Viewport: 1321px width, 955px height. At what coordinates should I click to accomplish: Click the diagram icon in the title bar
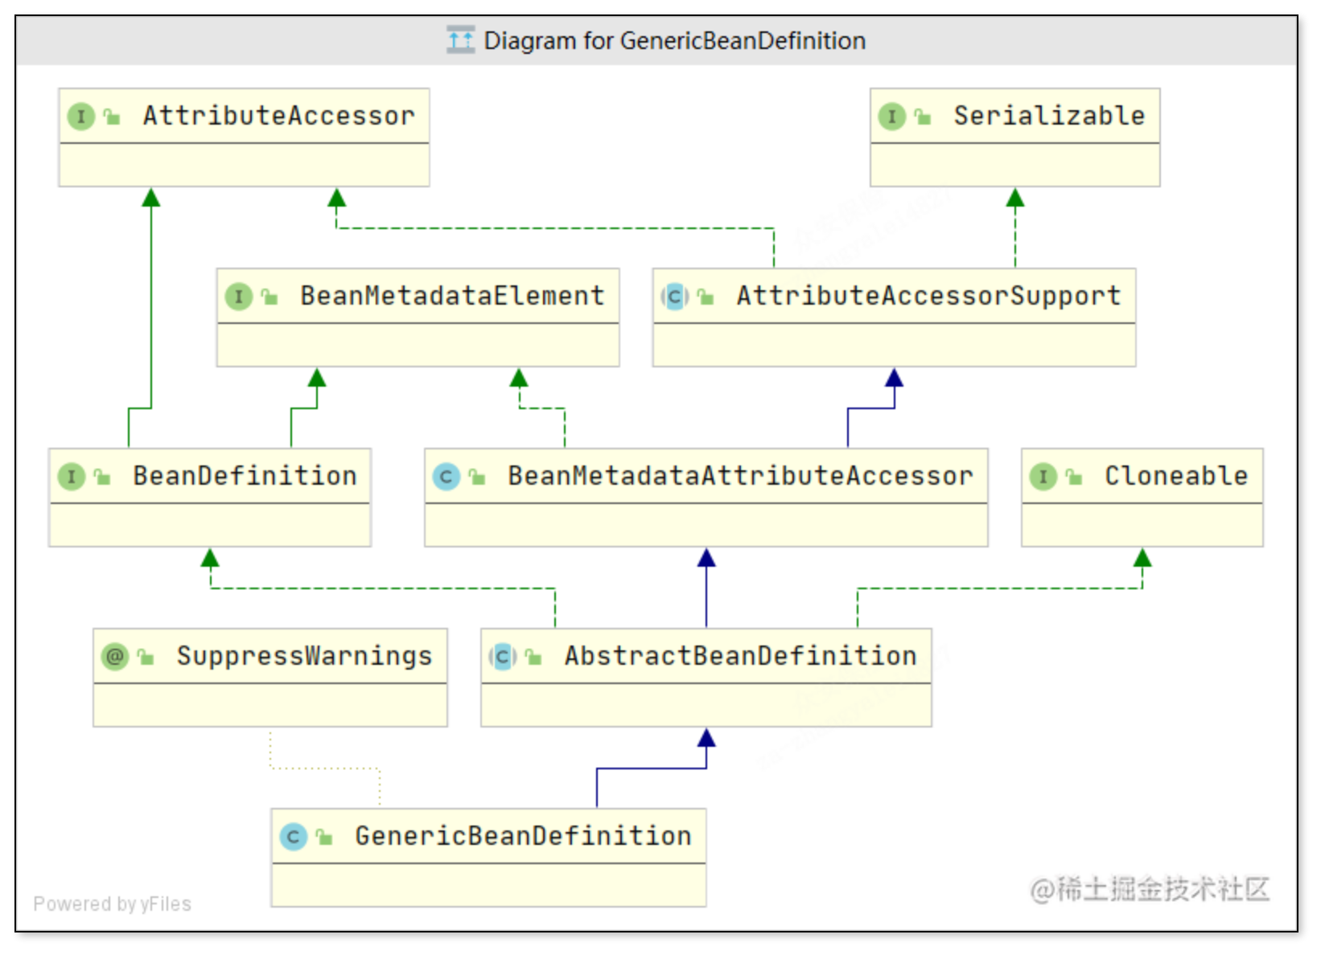(460, 40)
